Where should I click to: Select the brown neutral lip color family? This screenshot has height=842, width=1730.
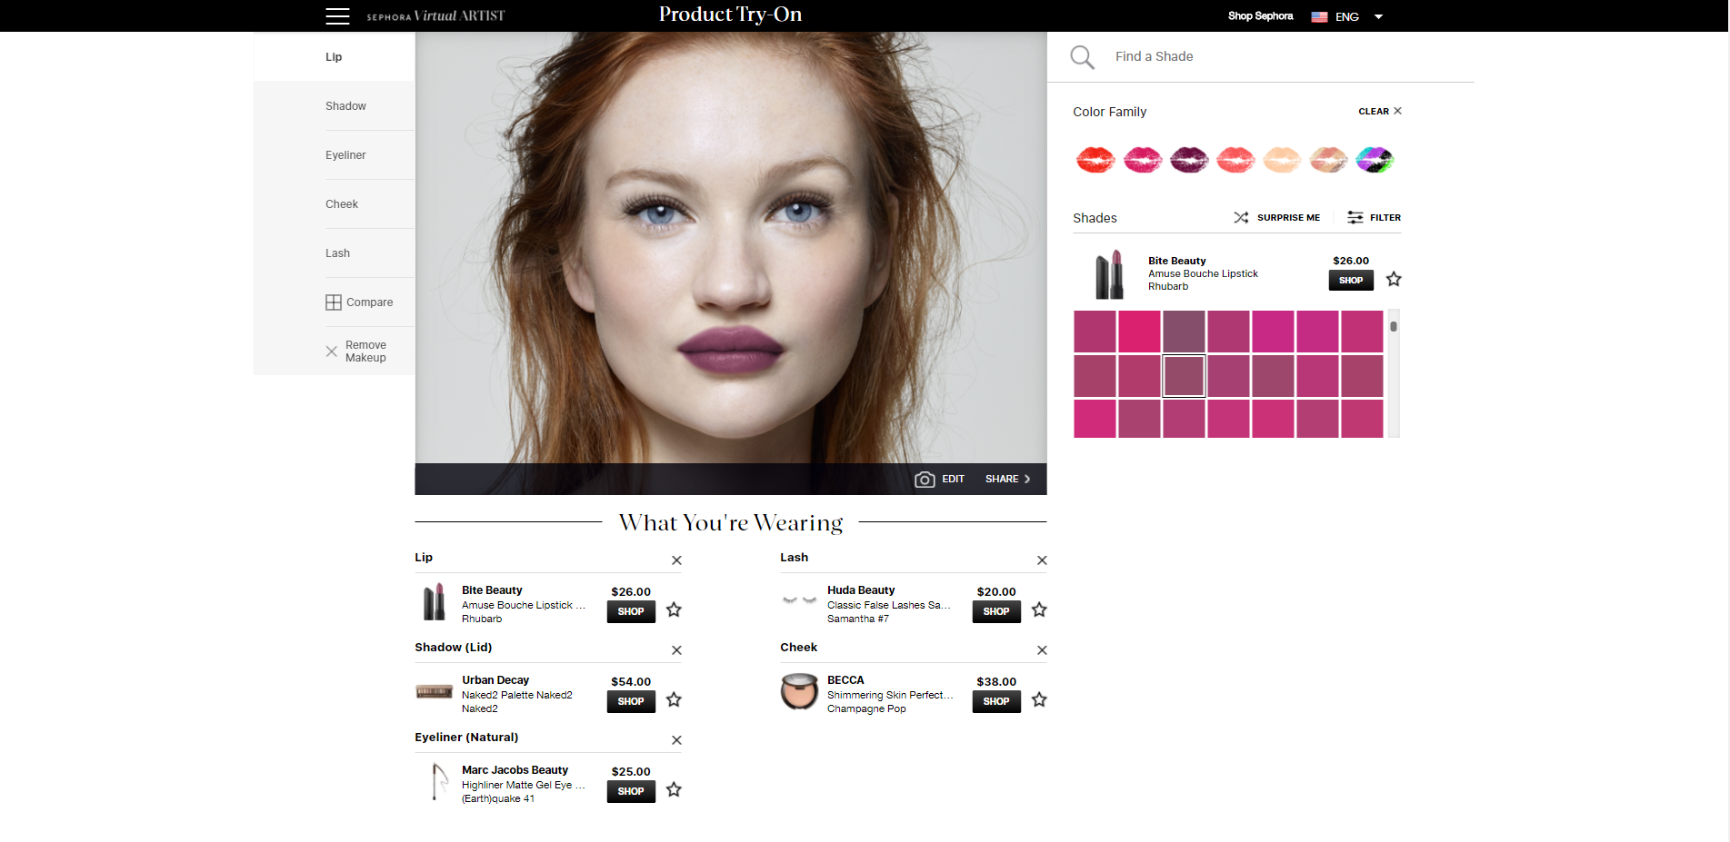[1328, 160]
